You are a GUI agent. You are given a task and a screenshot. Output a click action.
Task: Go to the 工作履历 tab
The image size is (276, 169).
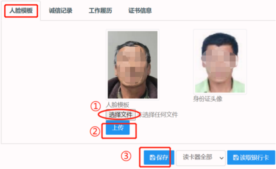point(100,11)
